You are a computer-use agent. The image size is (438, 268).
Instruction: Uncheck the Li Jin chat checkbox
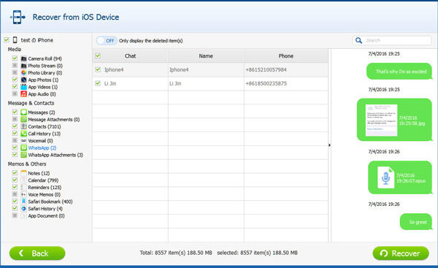pyautogui.click(x=98, y=83)
